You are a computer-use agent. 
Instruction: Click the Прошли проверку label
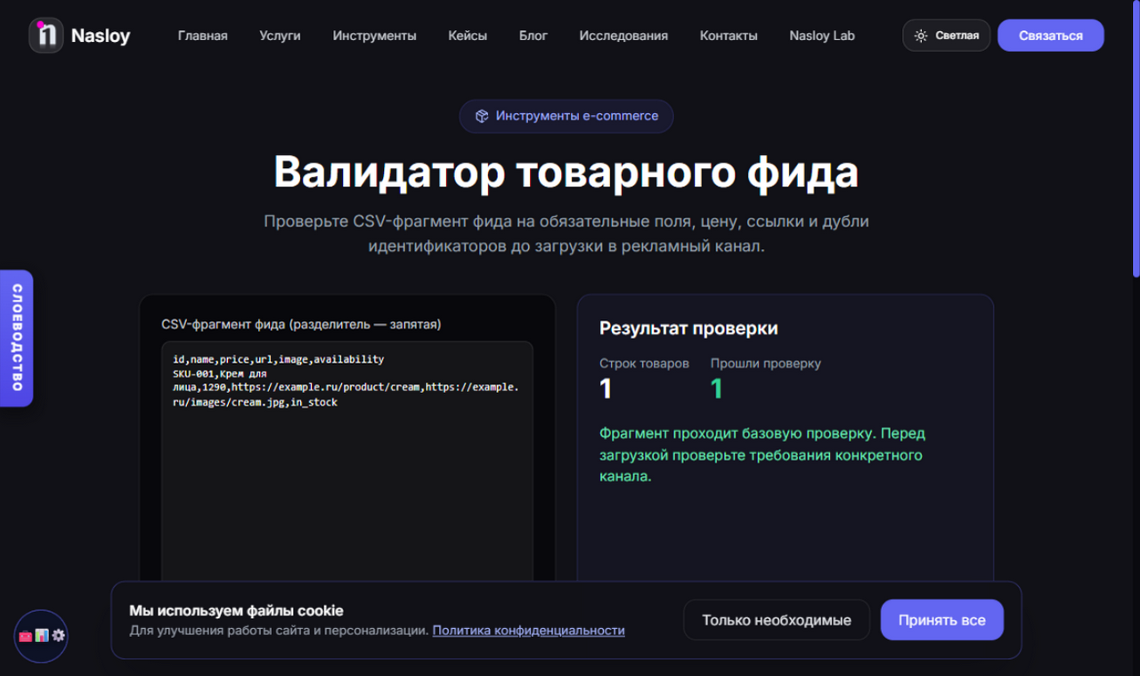coord(766,363)
